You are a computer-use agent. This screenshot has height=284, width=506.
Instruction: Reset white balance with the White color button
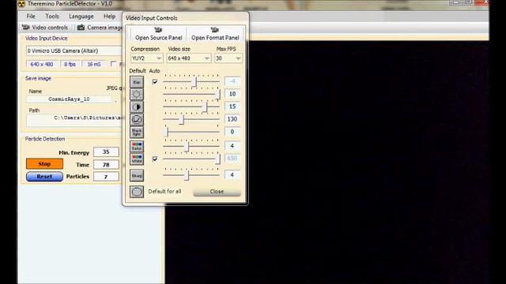137,159
